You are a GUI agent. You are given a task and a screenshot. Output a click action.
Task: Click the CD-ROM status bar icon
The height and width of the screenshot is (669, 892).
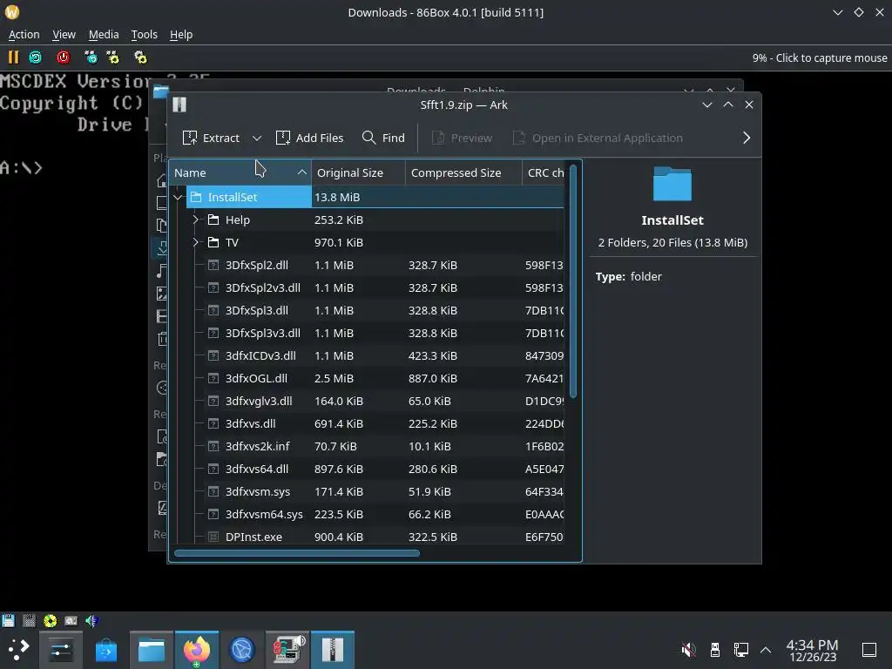click(x=50, y=620)
